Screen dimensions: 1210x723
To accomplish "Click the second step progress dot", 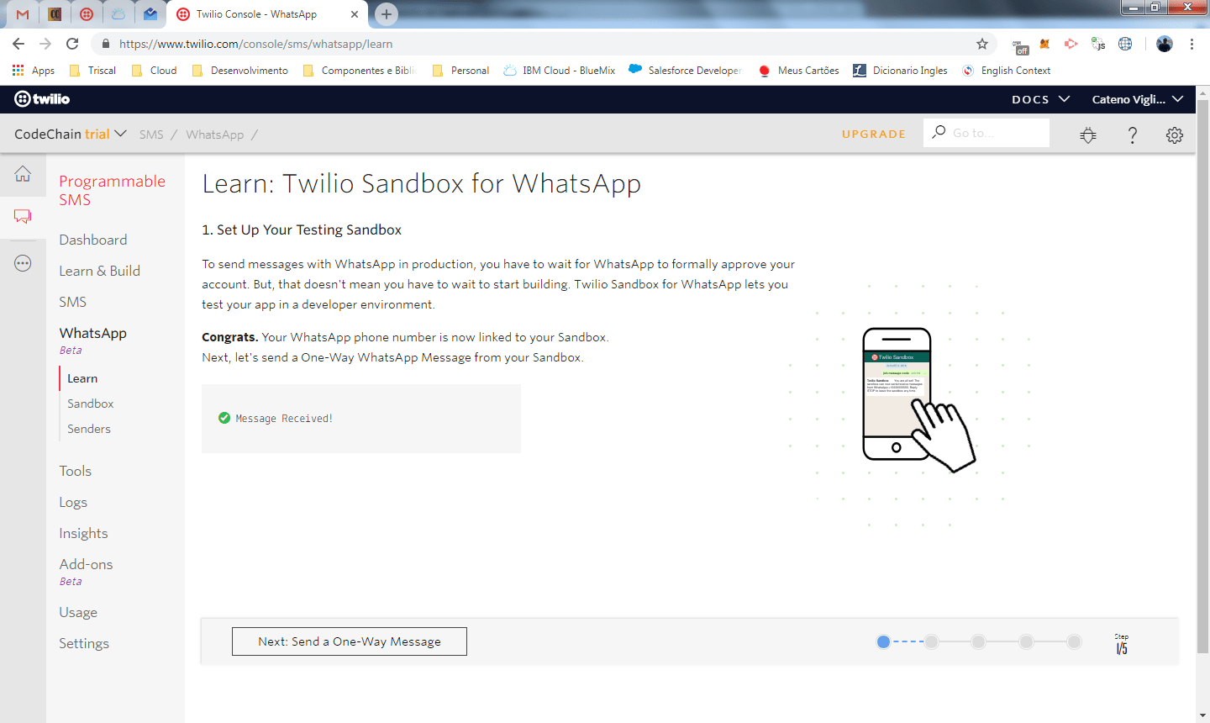I will click(931, 641).
